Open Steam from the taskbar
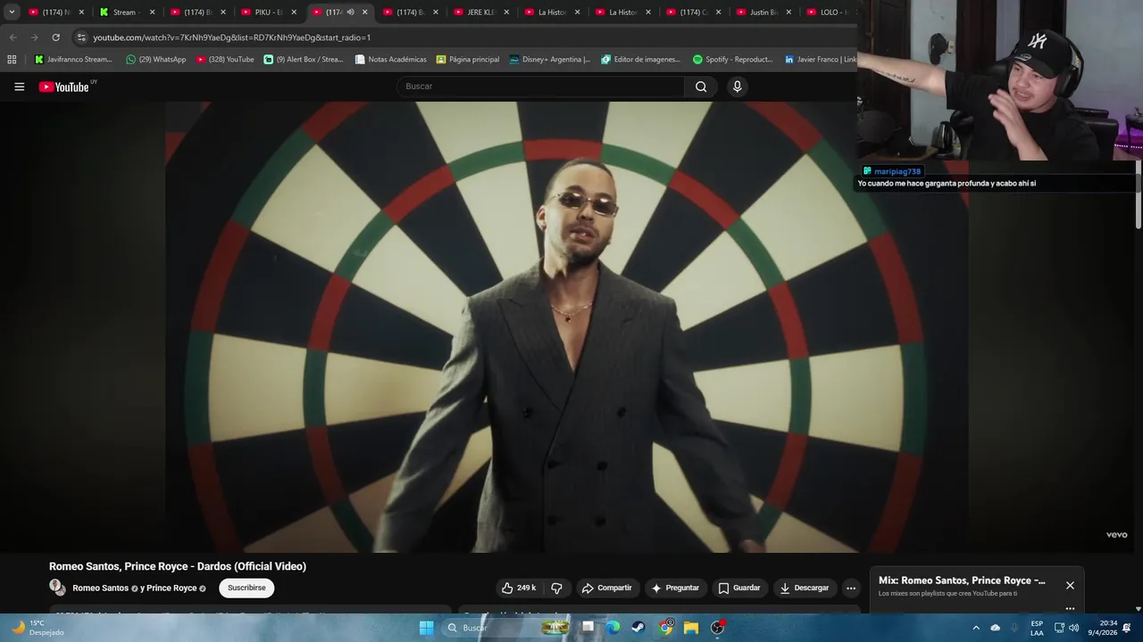Image resolution: width=1143 pixels, height=642 pixels. pos(638,628)
